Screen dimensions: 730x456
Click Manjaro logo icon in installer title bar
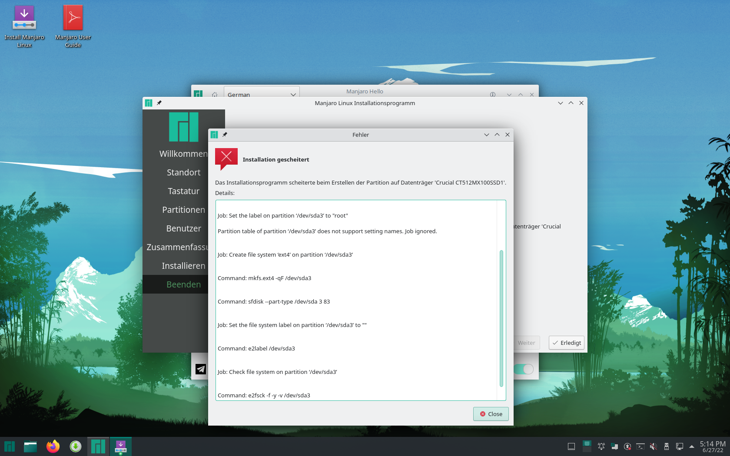click(149, 103)
